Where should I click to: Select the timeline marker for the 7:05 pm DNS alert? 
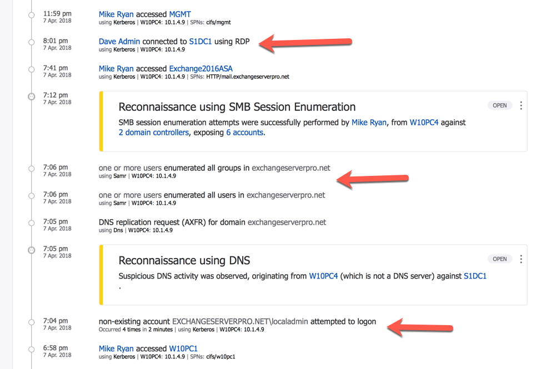click(32, 249)
